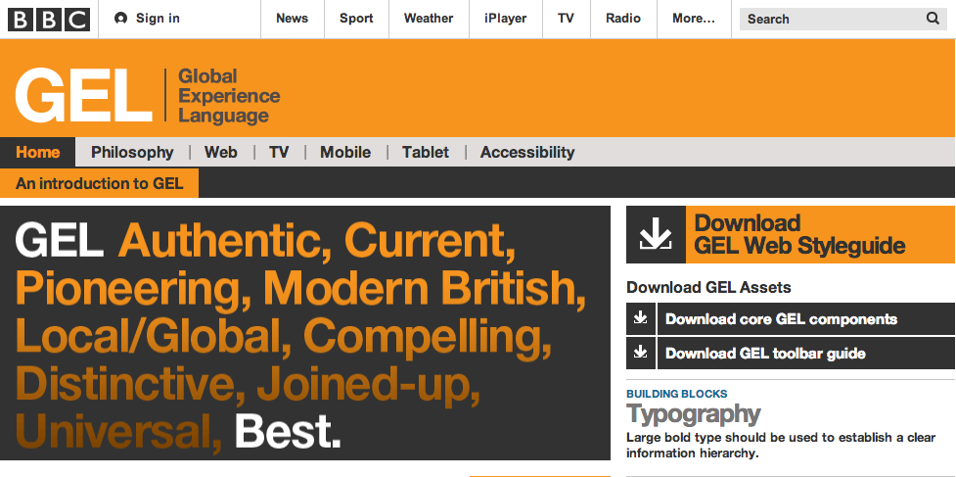Click the Sign in user icon
The height and width of the screenshot is (477, 956).
pyautogui.click(x=120, y=19)
